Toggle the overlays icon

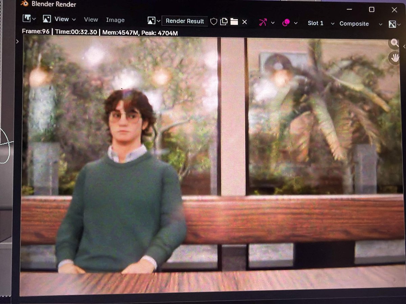click(286, 23)
